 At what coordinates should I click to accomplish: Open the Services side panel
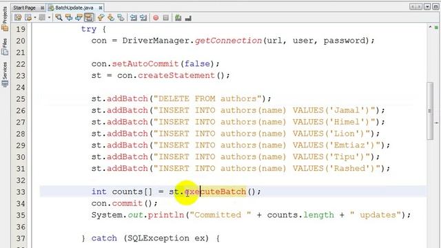[5, 74]
